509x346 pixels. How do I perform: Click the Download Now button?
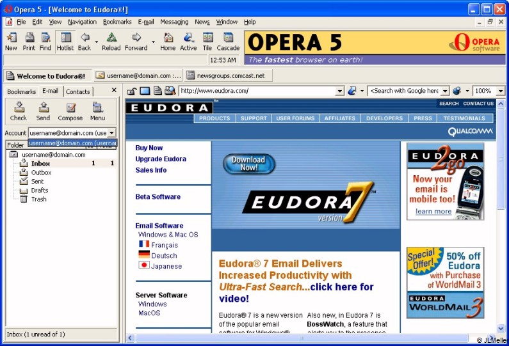pos(248,164)
